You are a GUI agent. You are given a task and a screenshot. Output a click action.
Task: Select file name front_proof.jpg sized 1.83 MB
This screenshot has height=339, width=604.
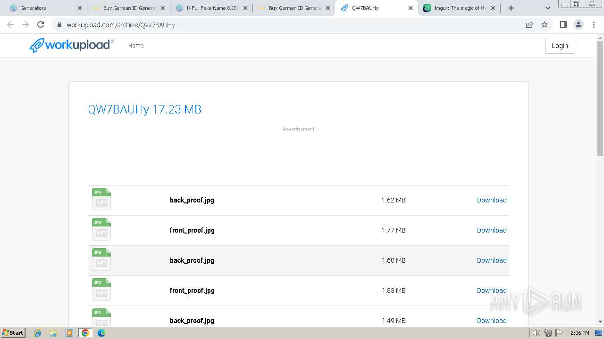pos(192,291)
